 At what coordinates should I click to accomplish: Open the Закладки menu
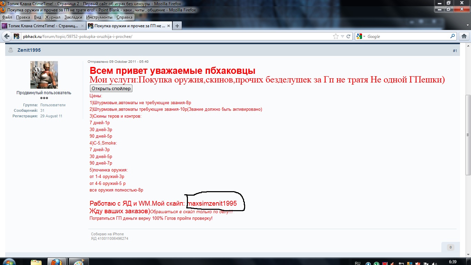[x=73, y=17]
